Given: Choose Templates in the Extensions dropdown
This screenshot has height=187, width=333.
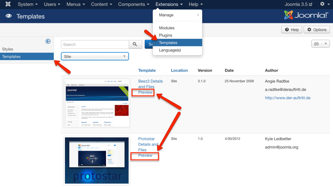Looking at the screenshot, I should tap(177, 43).
